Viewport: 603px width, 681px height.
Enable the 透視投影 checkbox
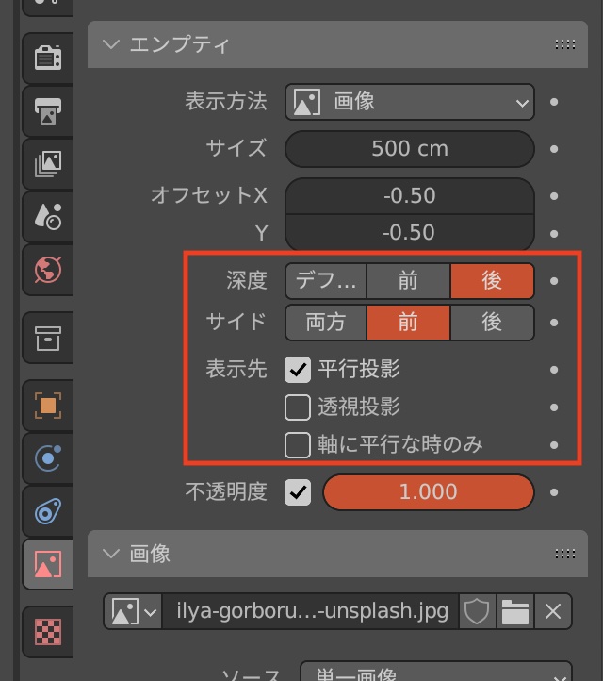click(x=298, y=407)
